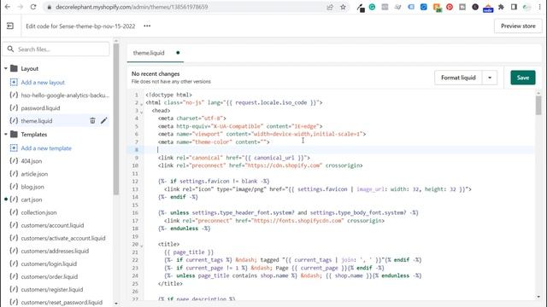The height and width of the screenshot is (307, 547).
Task: Click the canonical link line 9
Action: click(233, 158)
